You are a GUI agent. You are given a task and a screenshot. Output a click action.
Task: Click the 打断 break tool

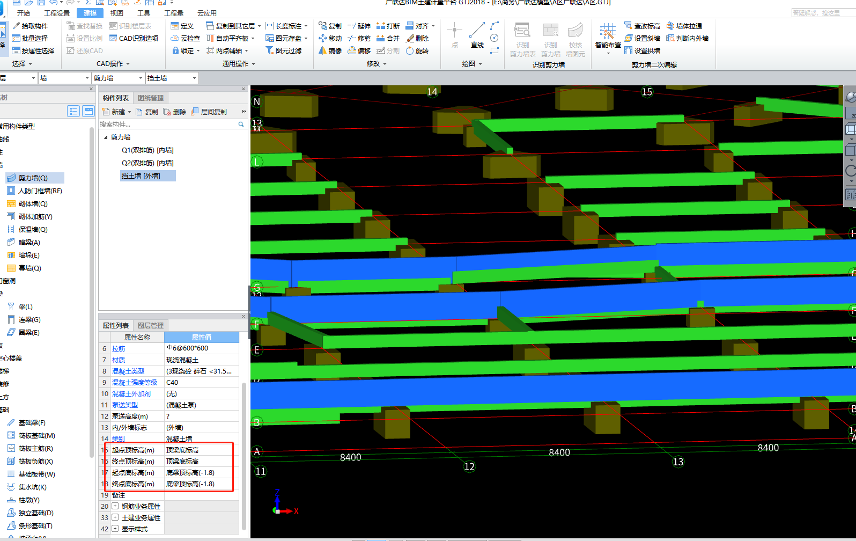[388, 26]
